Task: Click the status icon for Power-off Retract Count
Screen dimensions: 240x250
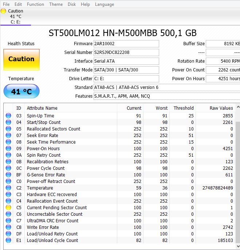Action: click(8, 181)
